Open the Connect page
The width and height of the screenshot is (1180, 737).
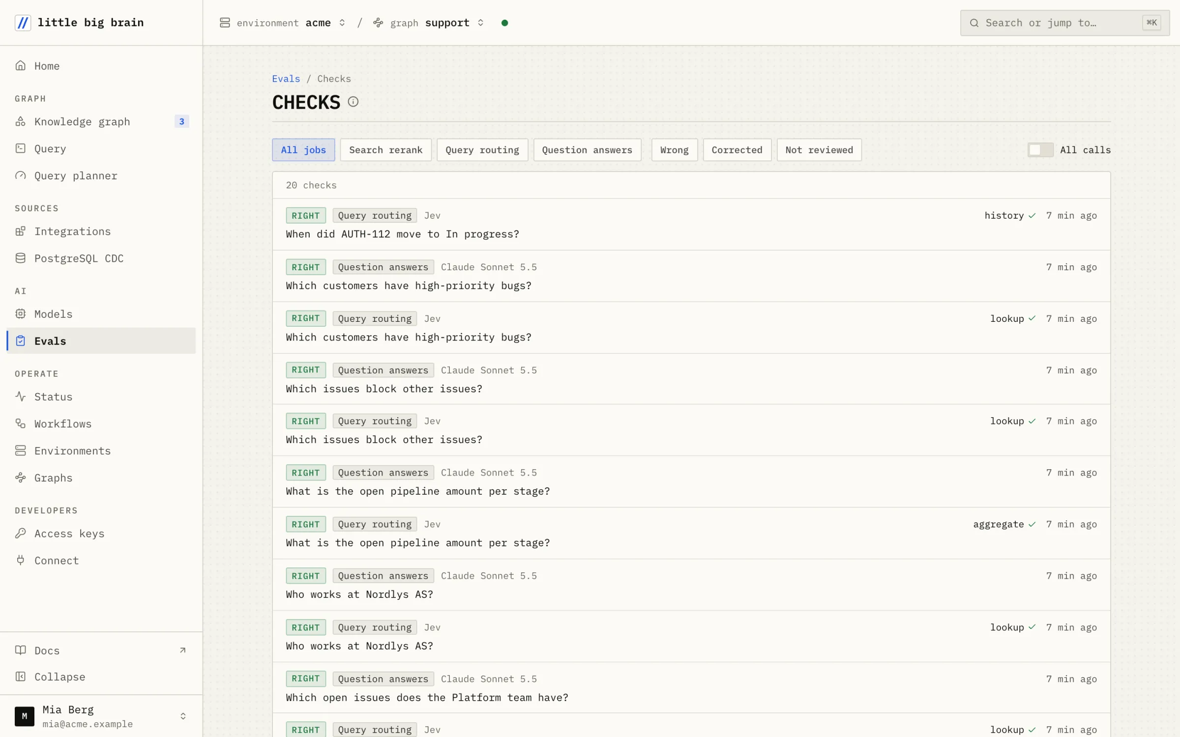(x=101, y=560)
